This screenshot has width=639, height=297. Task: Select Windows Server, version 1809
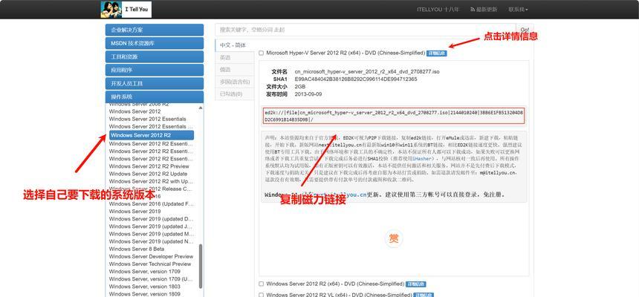coord(145,294)
